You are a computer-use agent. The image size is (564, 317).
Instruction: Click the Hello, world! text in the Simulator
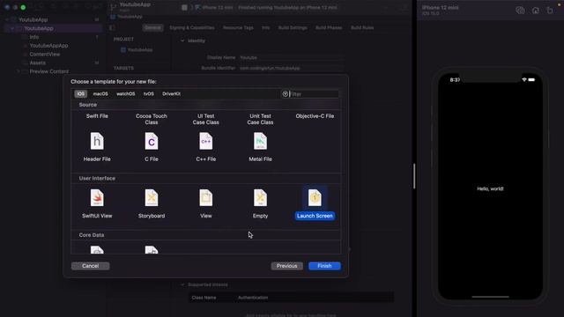[490, 188]
